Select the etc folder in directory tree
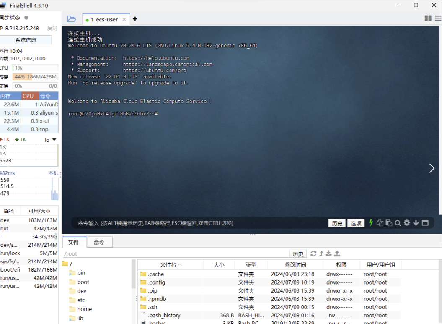This screenshot has width=442, height=324. coord(81,300)
